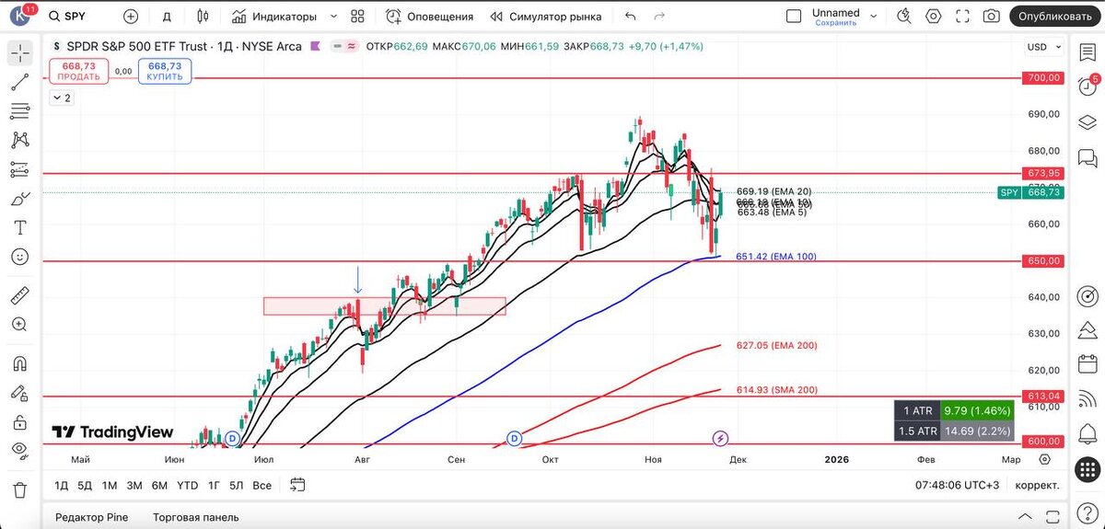Toggle magnet mode for drawings
Viewport: 1105px width, 529px height.
point(19,364)
